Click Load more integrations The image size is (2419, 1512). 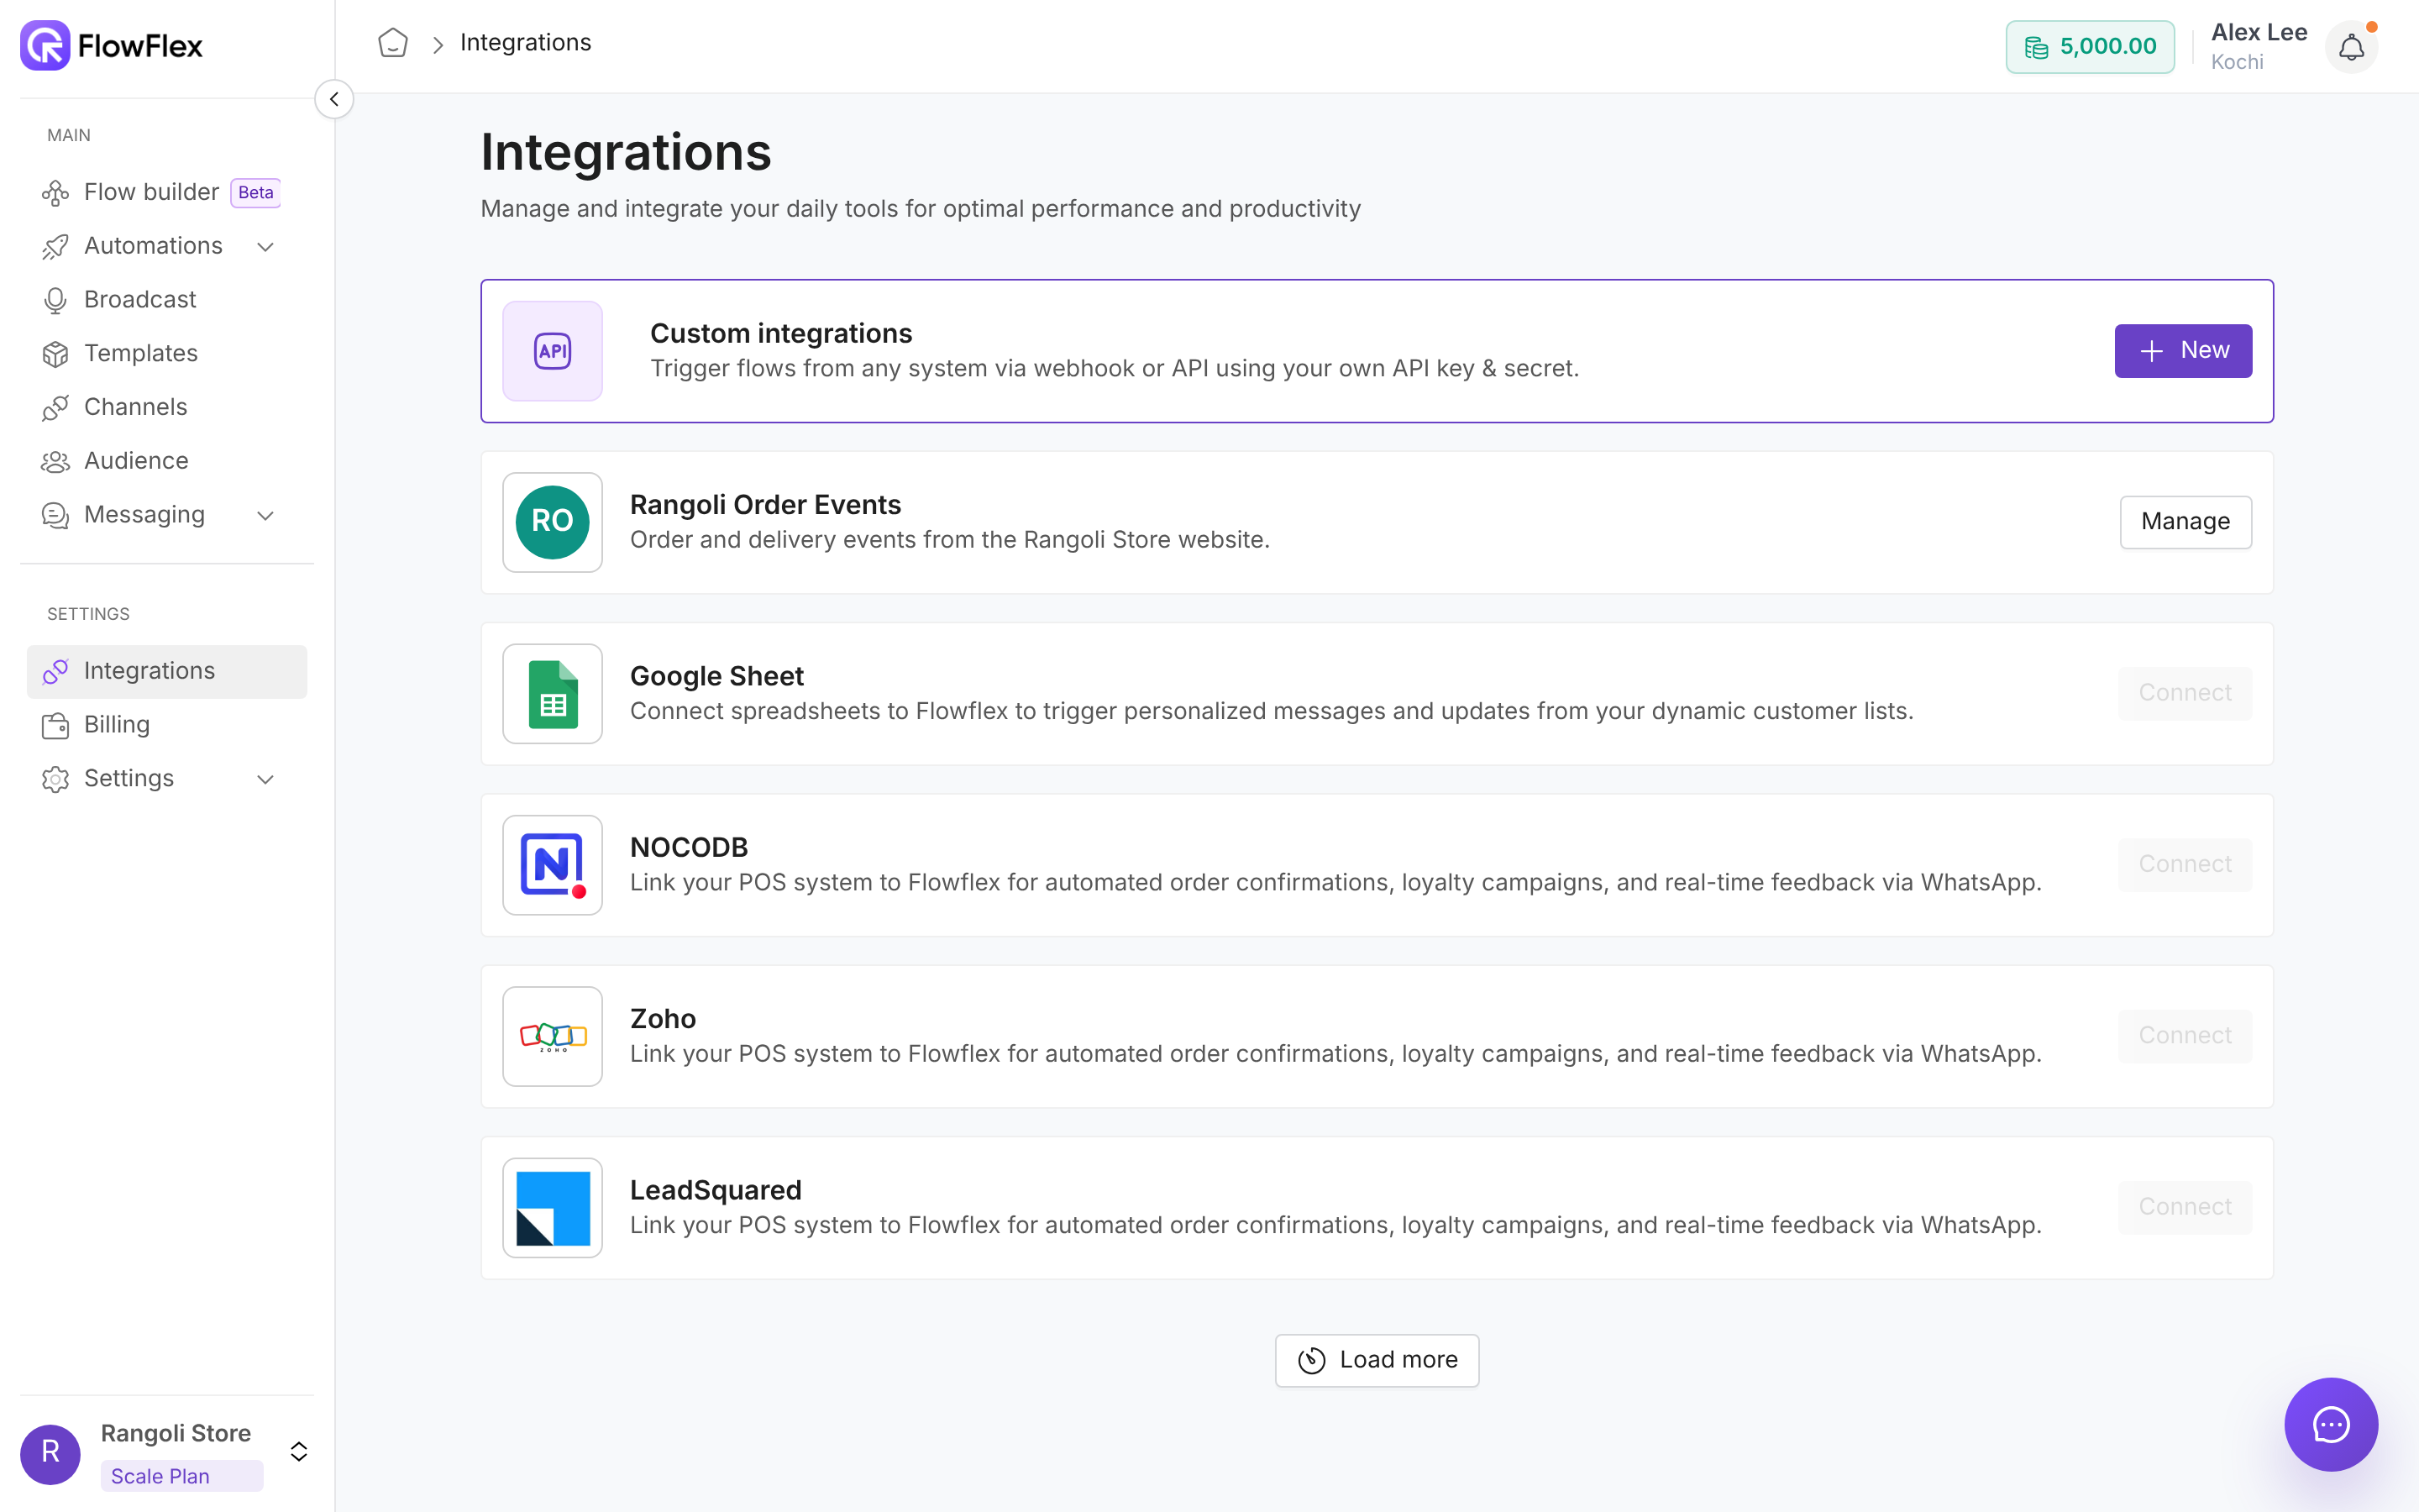(1377, 1360)
